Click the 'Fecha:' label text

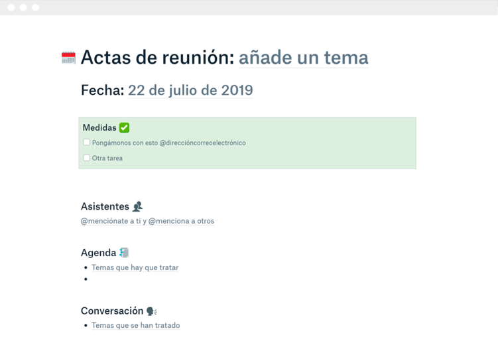(102, 90)
